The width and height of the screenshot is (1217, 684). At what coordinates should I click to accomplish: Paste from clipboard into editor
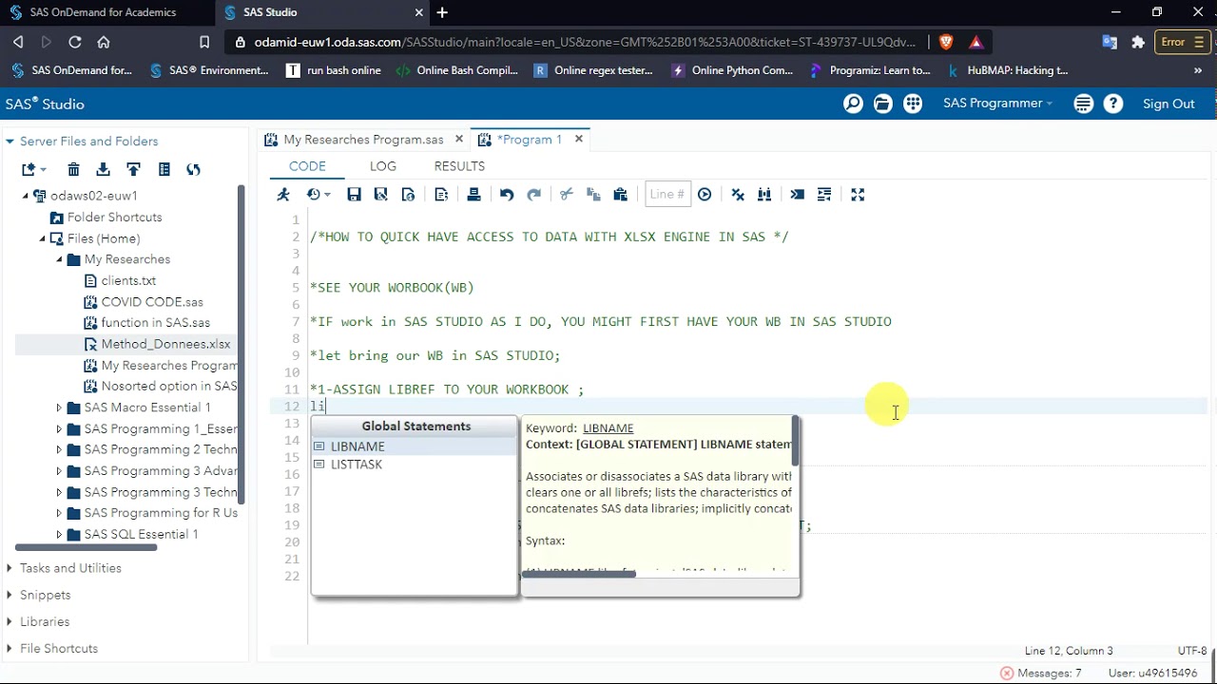(x=621, y=195)
